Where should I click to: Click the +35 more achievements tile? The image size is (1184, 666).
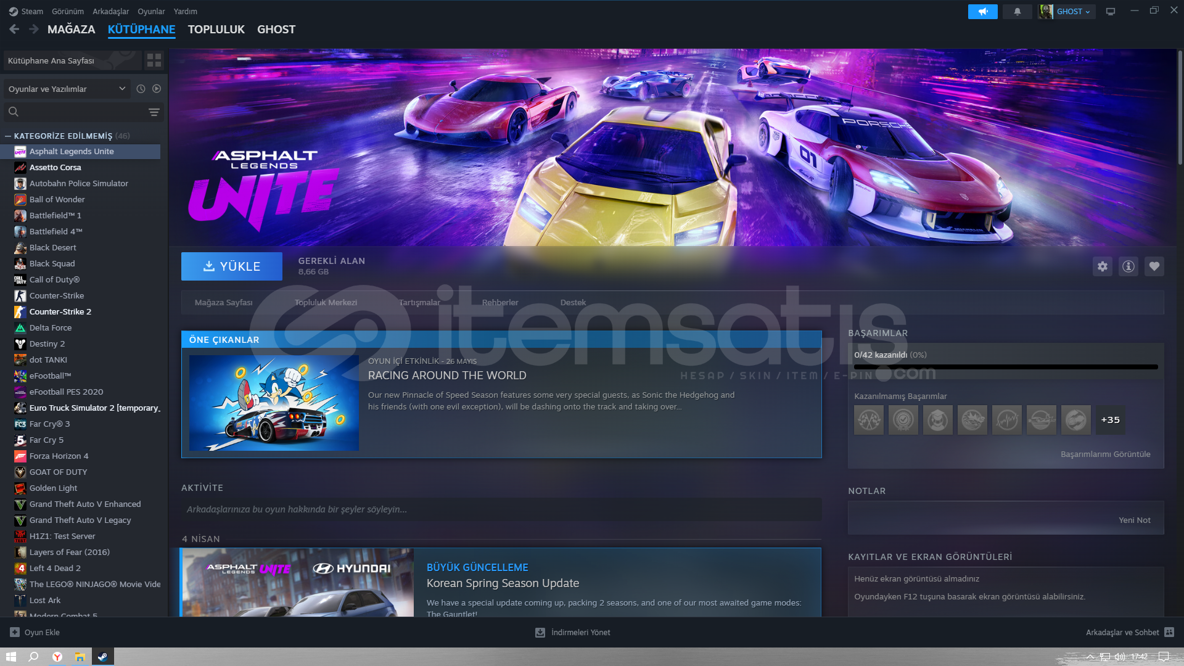[x=1110, y=420]
